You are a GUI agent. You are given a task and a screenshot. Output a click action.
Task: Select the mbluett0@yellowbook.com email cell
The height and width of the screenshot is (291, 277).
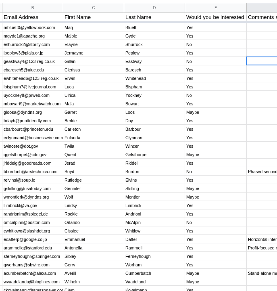pos(33,27)
